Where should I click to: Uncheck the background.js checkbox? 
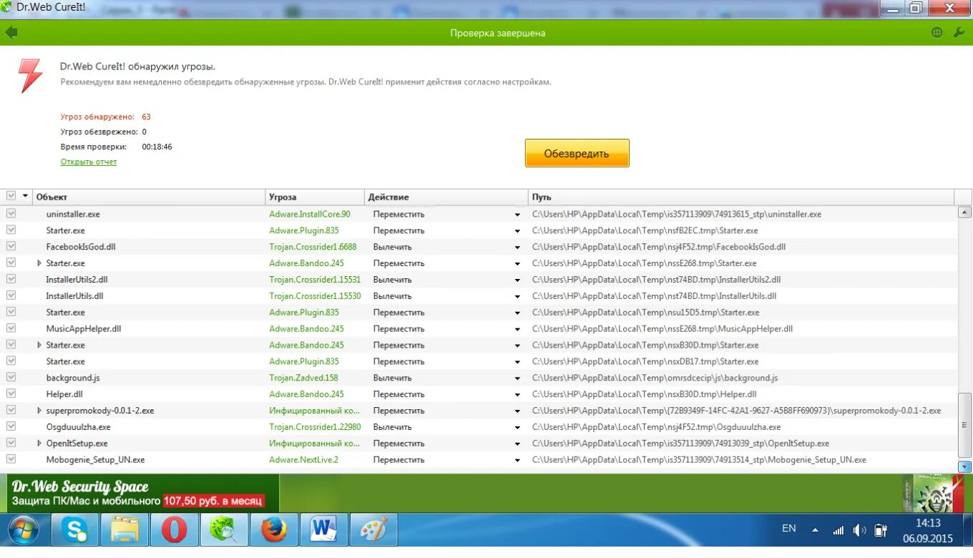pyautogui.click(x=11, y=377)
